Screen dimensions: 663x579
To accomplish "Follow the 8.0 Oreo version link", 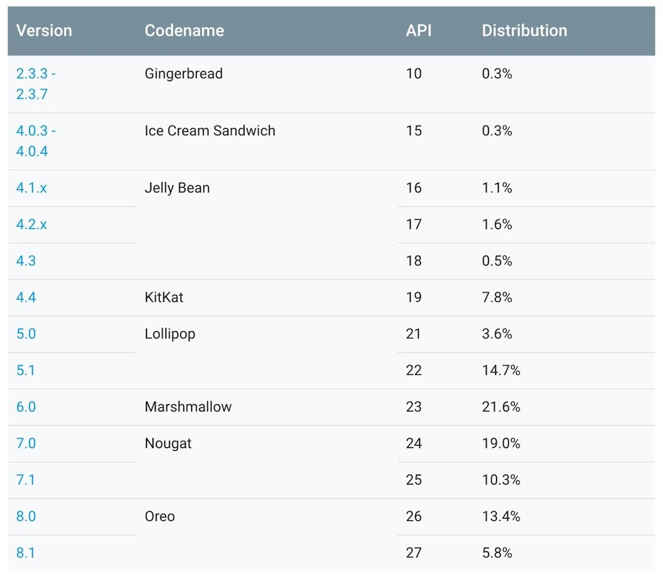I will (26, 516).
